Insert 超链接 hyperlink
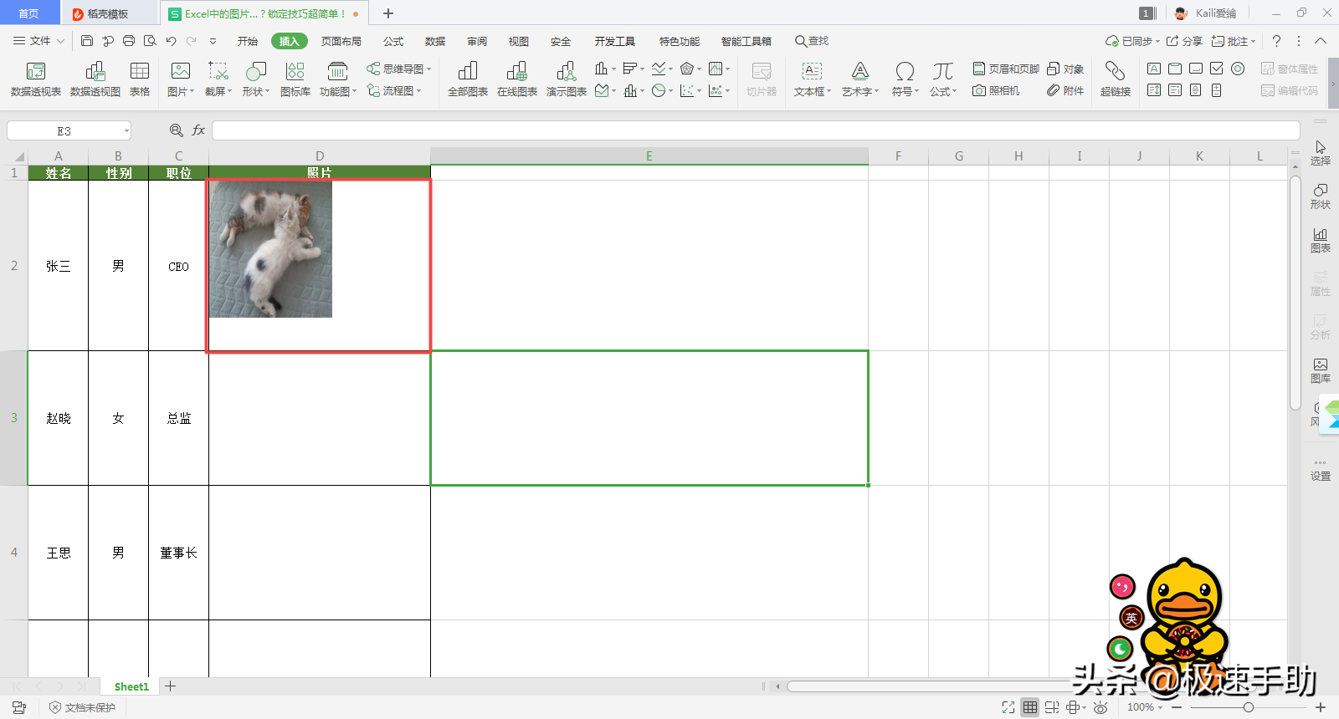Screen dimensions: 1339x719 pos(1116,79)
